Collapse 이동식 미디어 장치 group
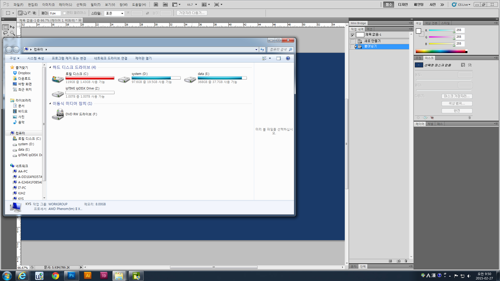The height and width of the screenshot is (281, 500). click(50, 104)
